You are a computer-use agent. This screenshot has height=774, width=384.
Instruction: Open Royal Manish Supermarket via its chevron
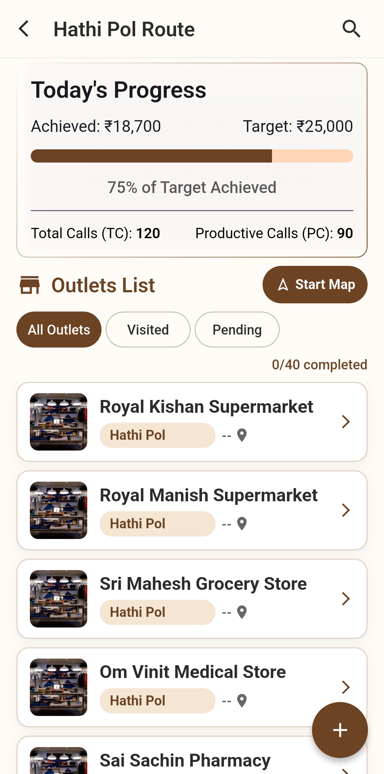346,510
